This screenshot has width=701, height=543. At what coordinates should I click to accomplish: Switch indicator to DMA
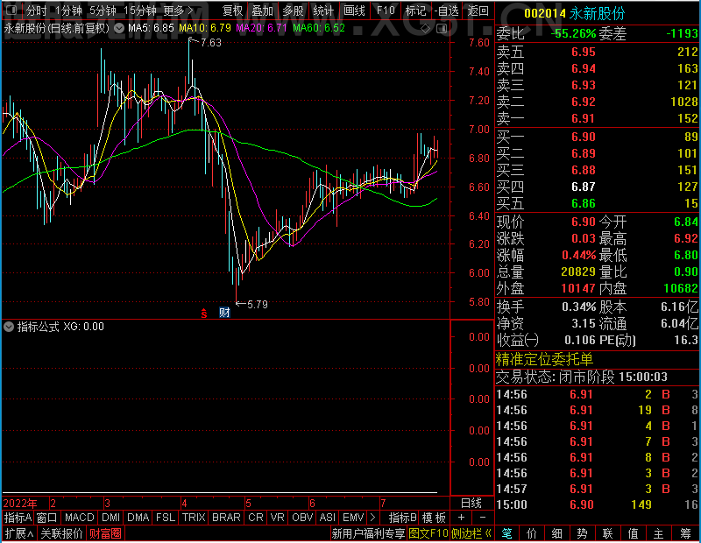click(138, 518)
